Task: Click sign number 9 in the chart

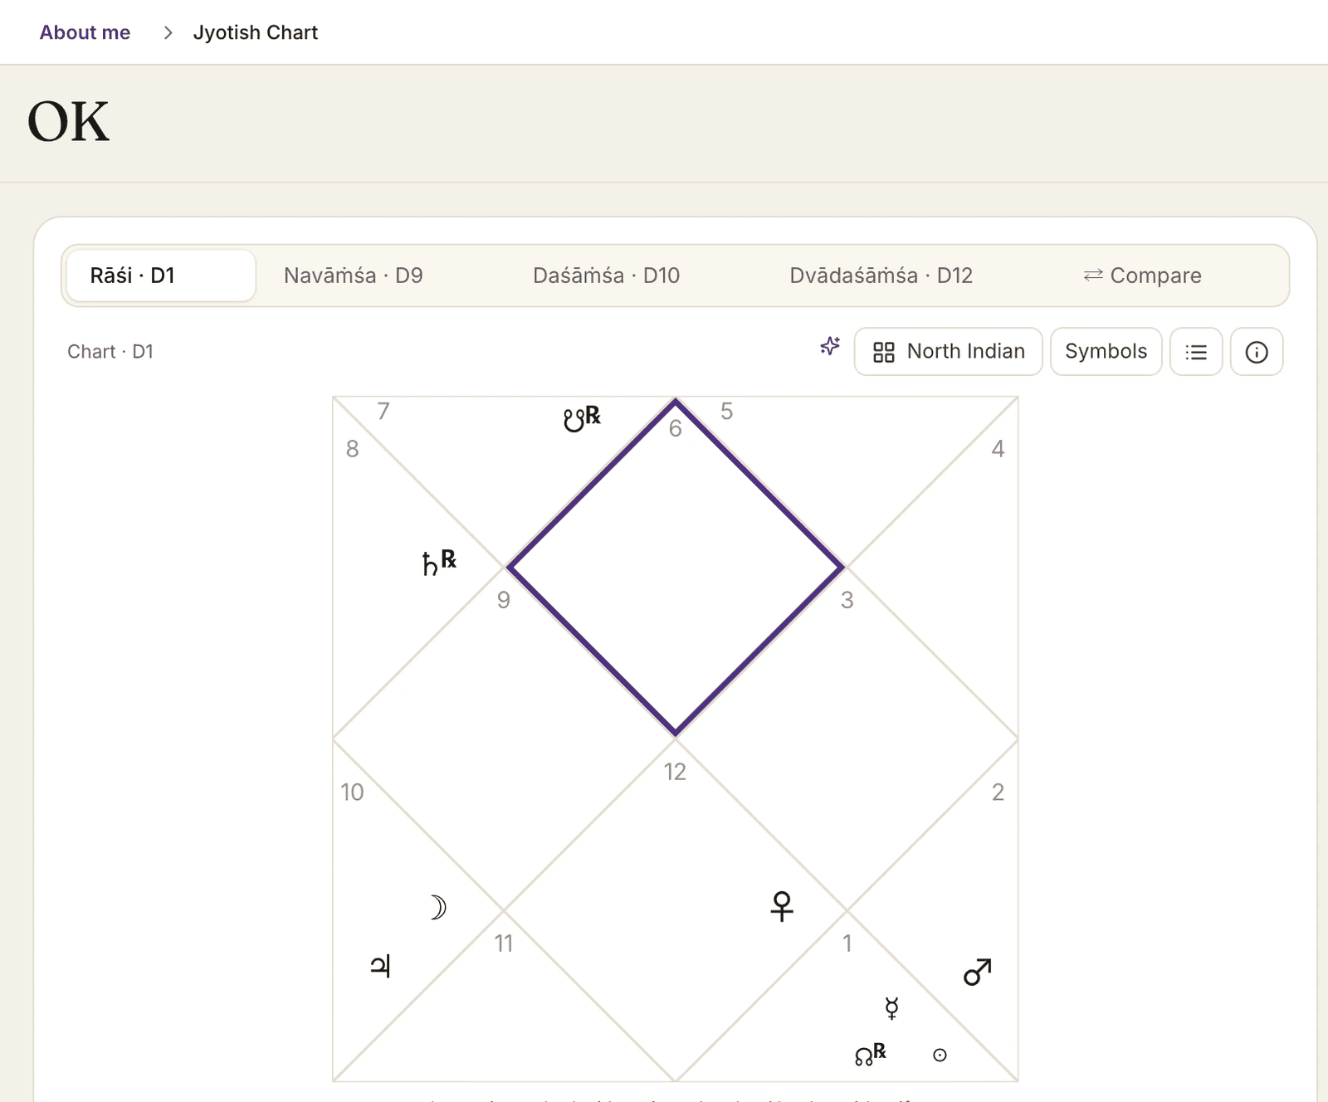Action: pos(504,600)
